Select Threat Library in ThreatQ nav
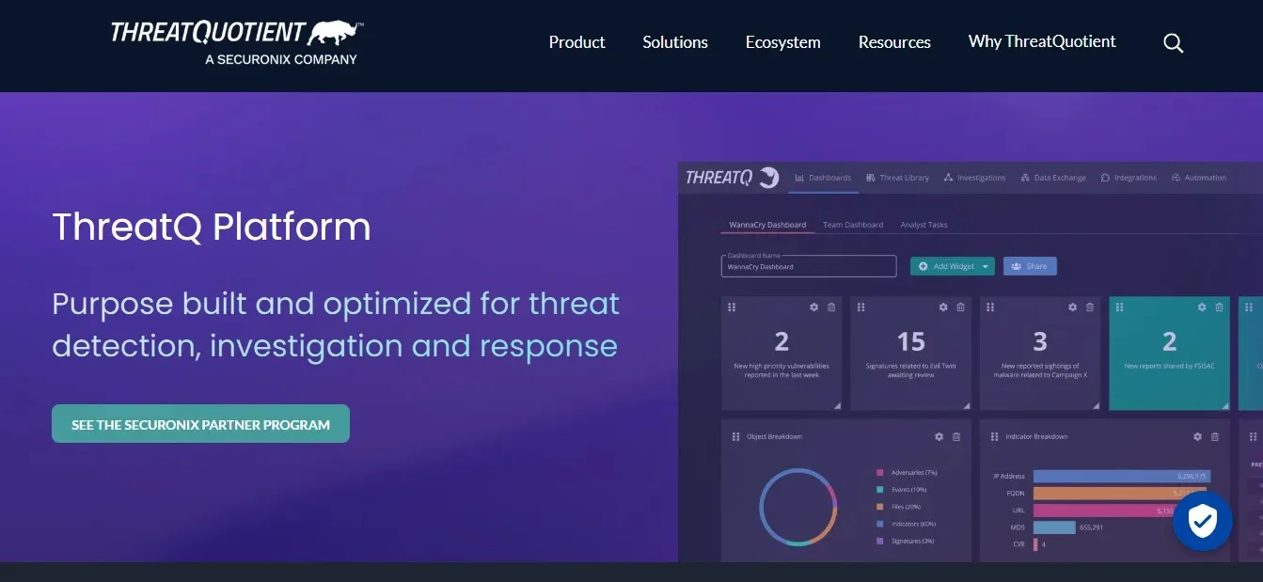 coord(898,178)
